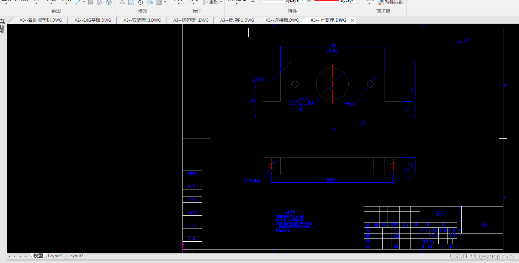Viewport: 519px width, 263px height.
Task: Click the pin icon on the left palette
Action: pyautogui.click(x=2, y=21)
